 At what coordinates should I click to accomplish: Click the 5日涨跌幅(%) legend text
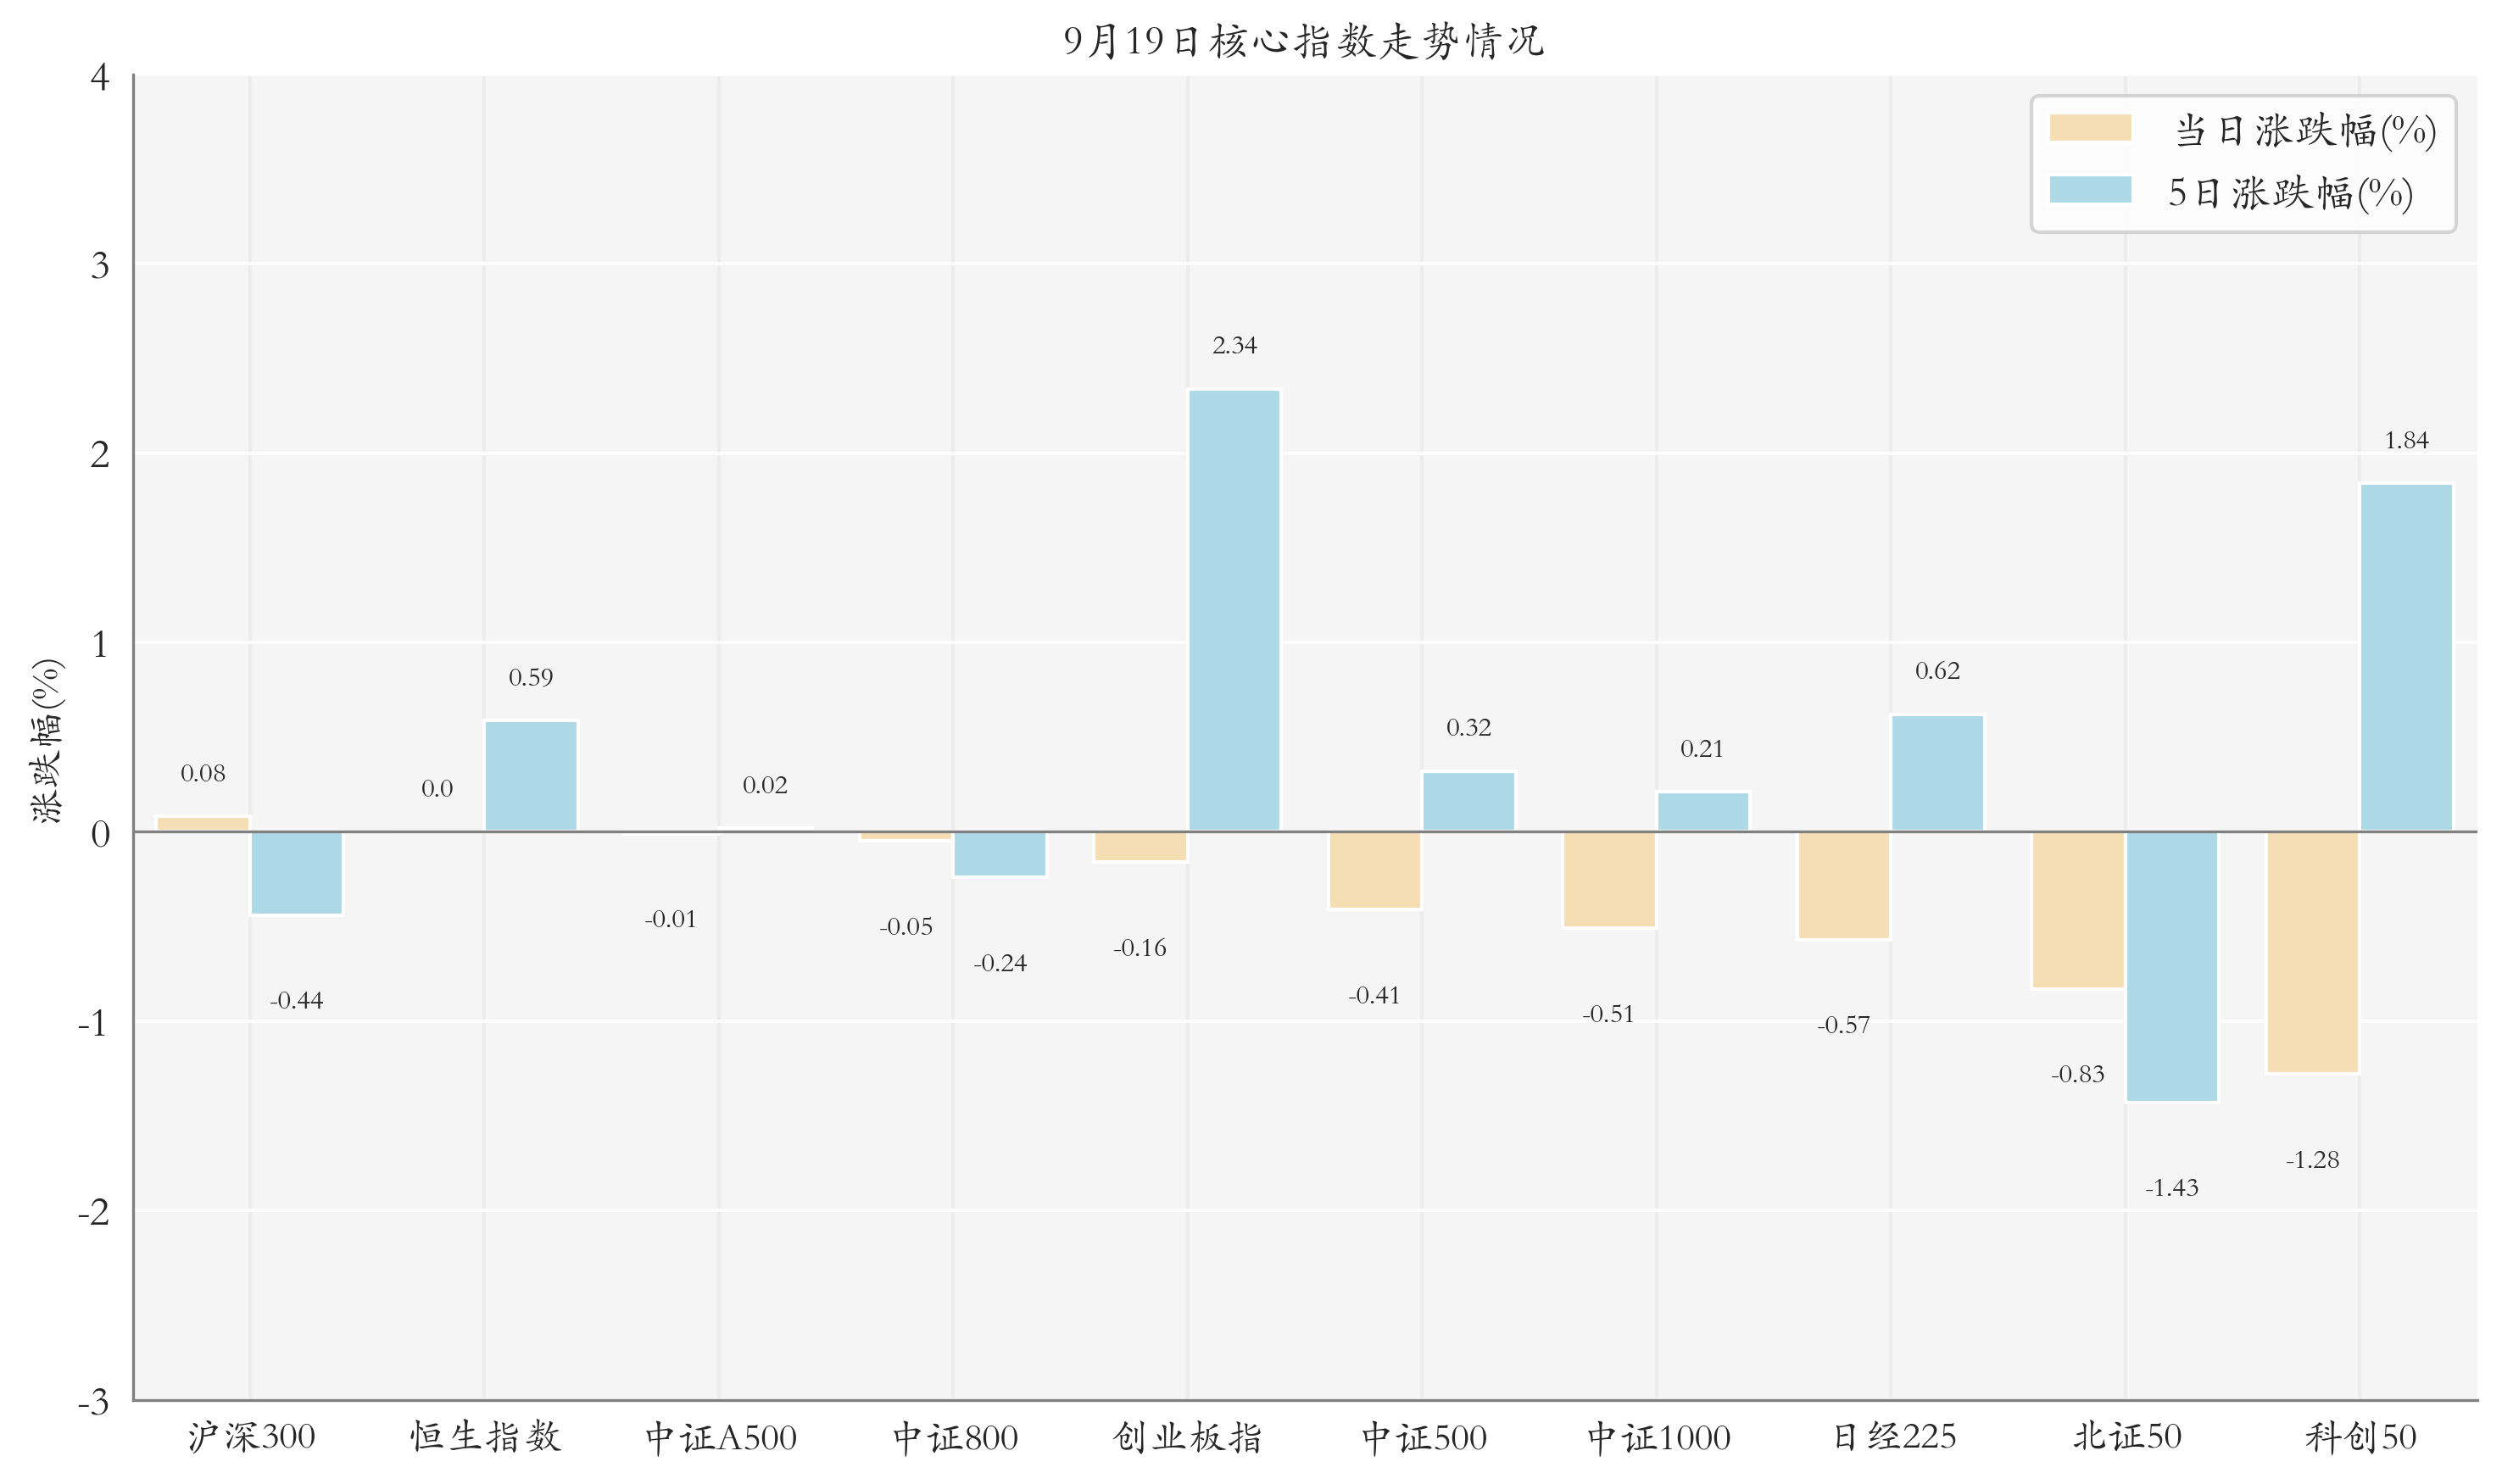point(2289,192)
